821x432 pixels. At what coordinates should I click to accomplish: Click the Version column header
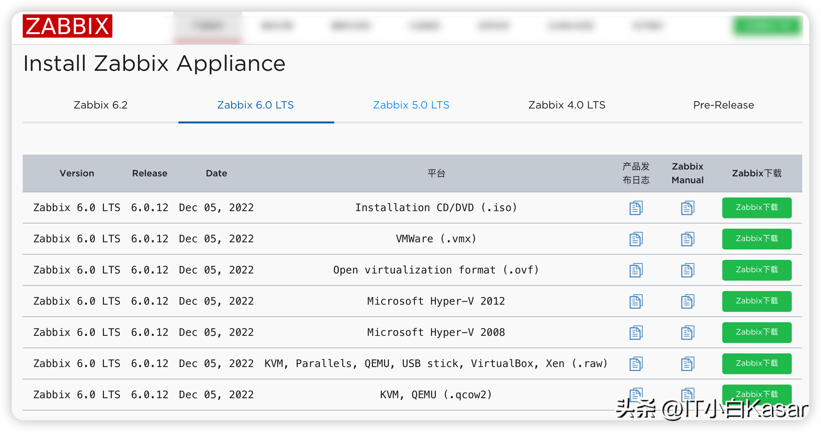tap(77, 173)
